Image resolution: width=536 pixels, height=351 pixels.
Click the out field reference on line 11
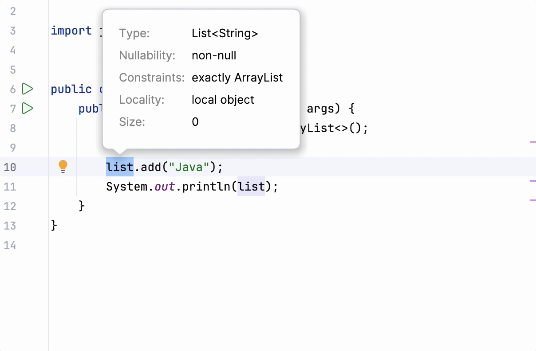pos(165,186)
